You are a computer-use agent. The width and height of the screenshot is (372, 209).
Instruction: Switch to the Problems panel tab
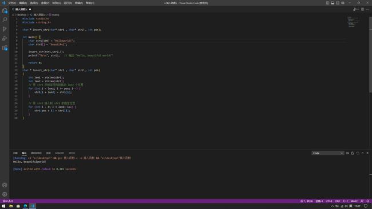pos(15,153)
